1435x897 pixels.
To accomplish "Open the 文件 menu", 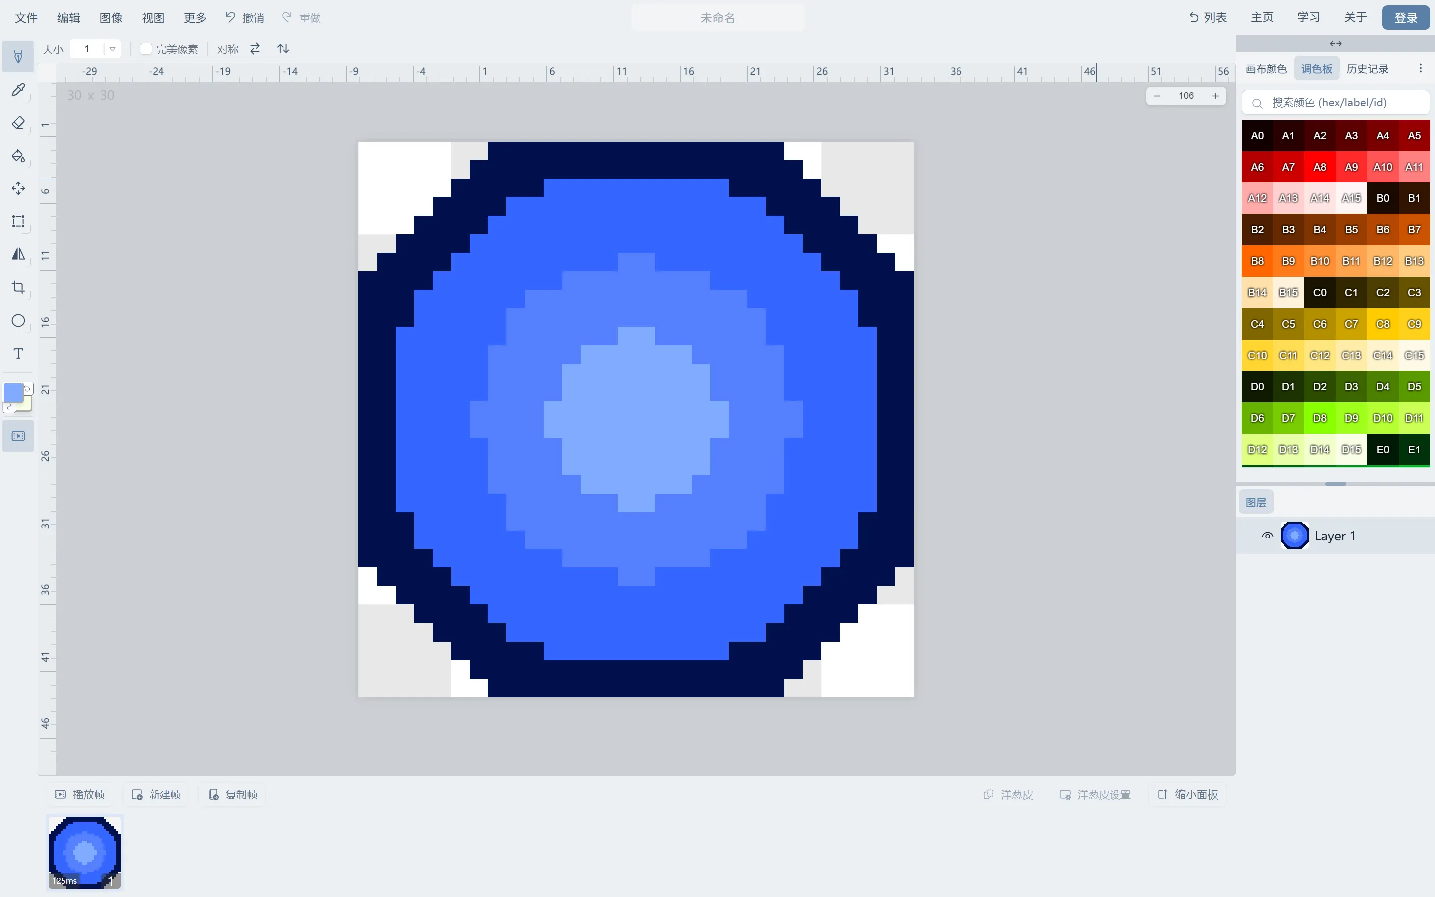I will tap(26, 18).
